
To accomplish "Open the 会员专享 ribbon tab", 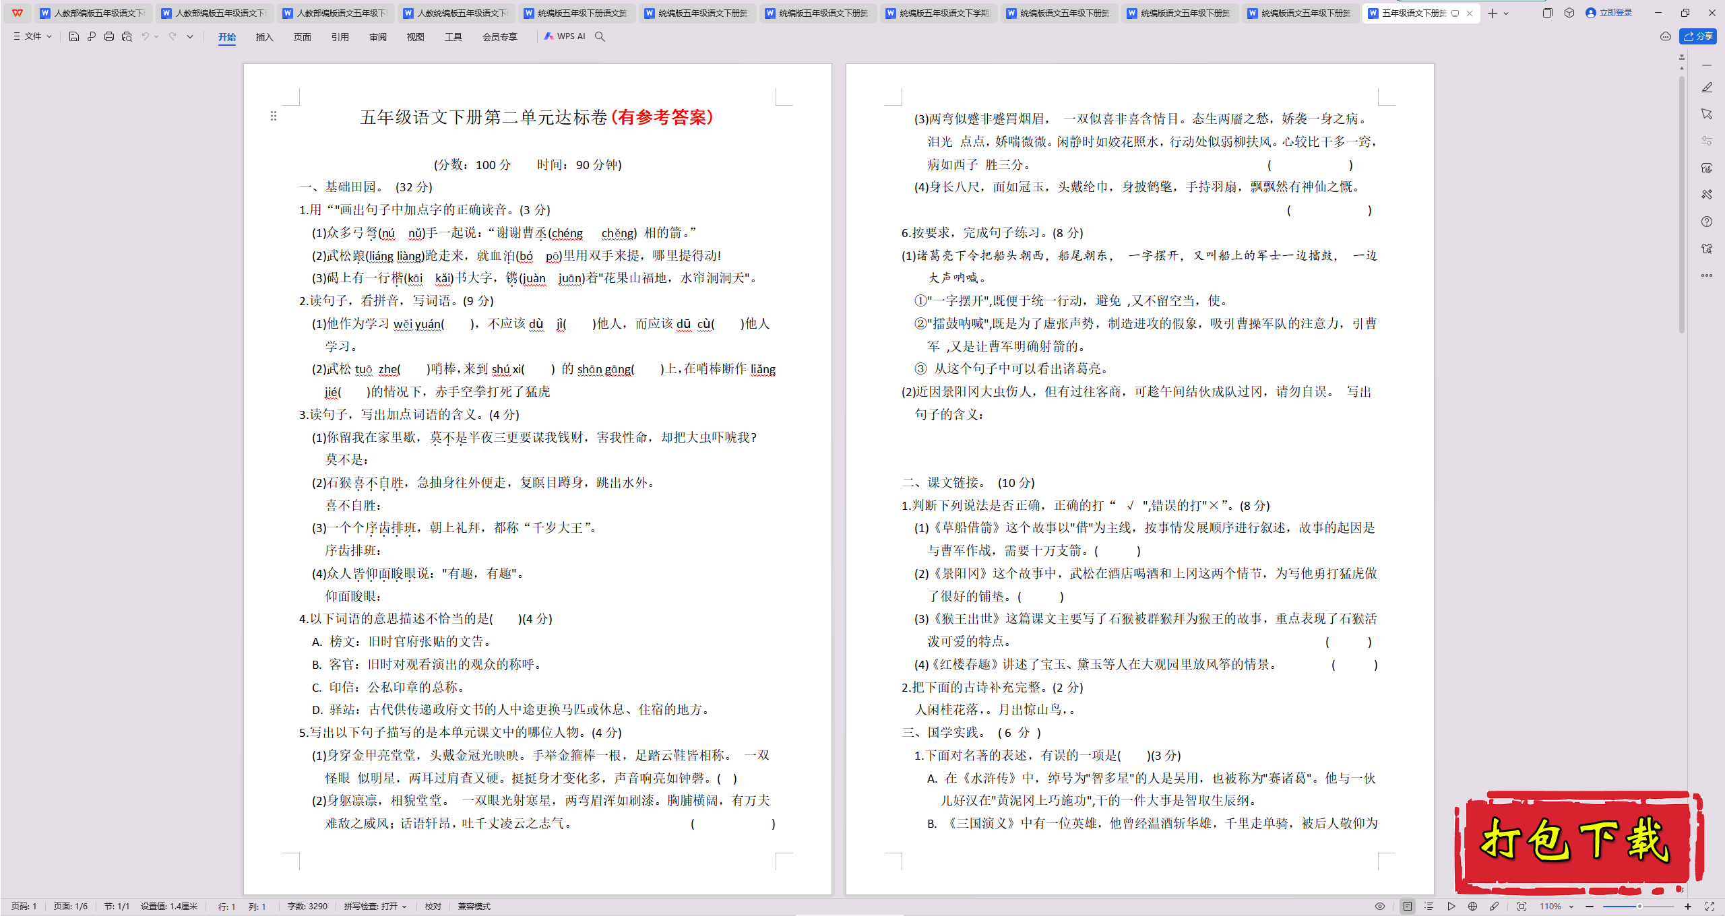I will [500, 37].
